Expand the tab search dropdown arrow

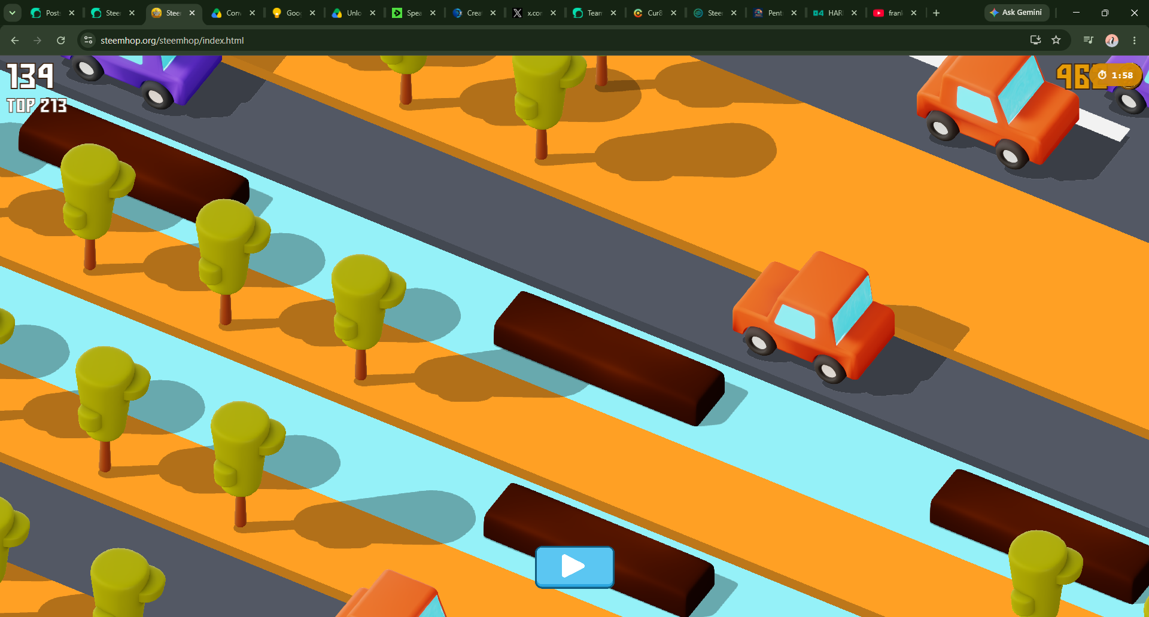click(x=12, y=13)
